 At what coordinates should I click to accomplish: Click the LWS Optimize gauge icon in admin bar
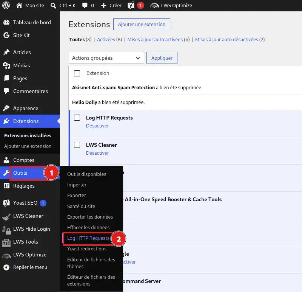coord(154,6)
